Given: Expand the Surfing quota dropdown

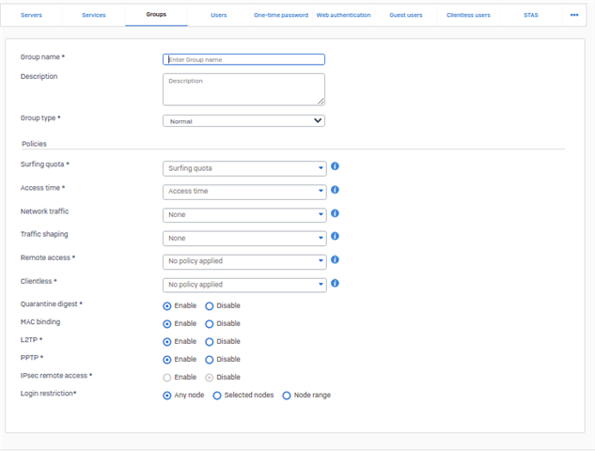Looking at the screenshot, I should coord(244,168).
